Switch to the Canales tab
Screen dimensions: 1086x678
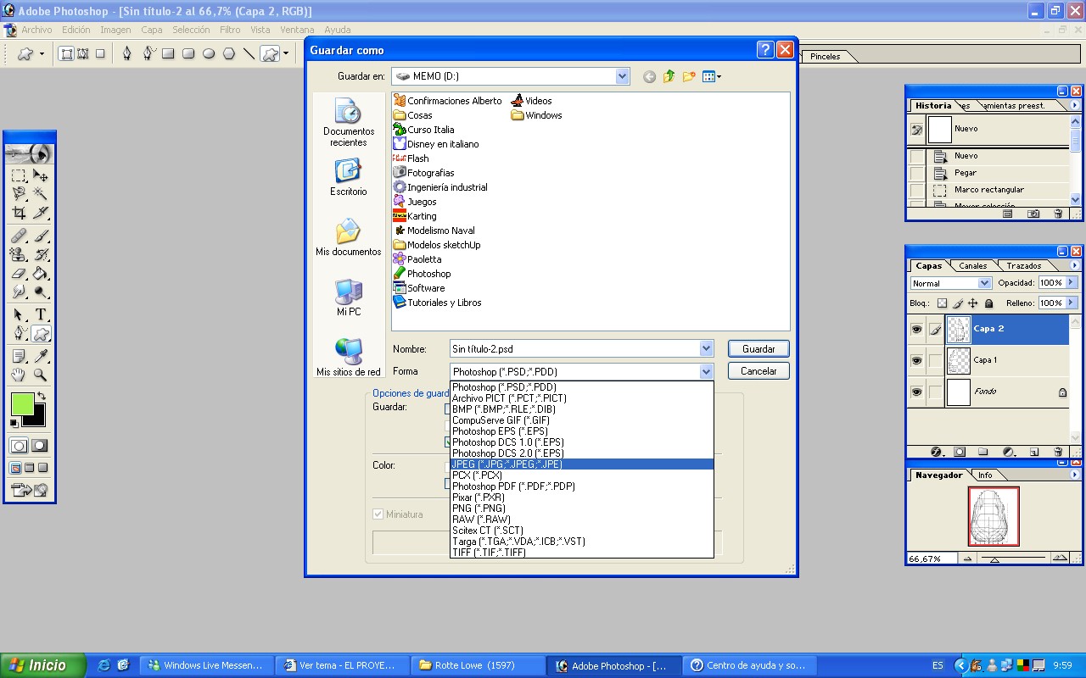point(972,266)
